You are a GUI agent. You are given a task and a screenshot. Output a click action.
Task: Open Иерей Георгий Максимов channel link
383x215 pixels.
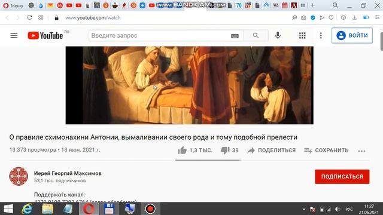(x=68, y=173)
